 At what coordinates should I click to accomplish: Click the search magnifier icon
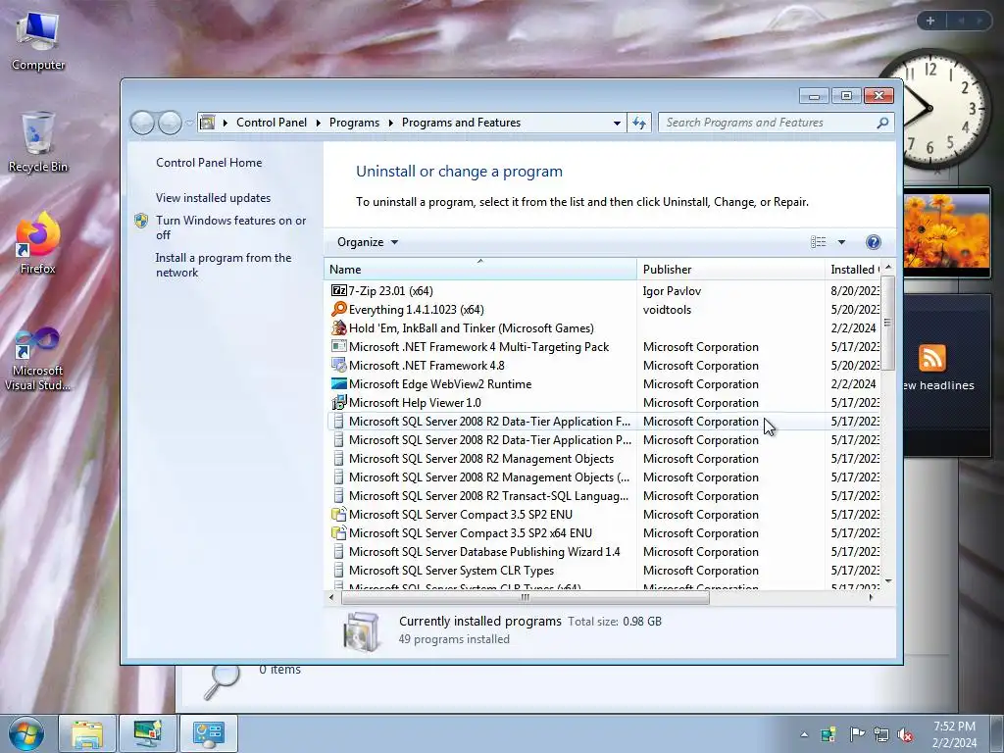(x=882, y=123)
